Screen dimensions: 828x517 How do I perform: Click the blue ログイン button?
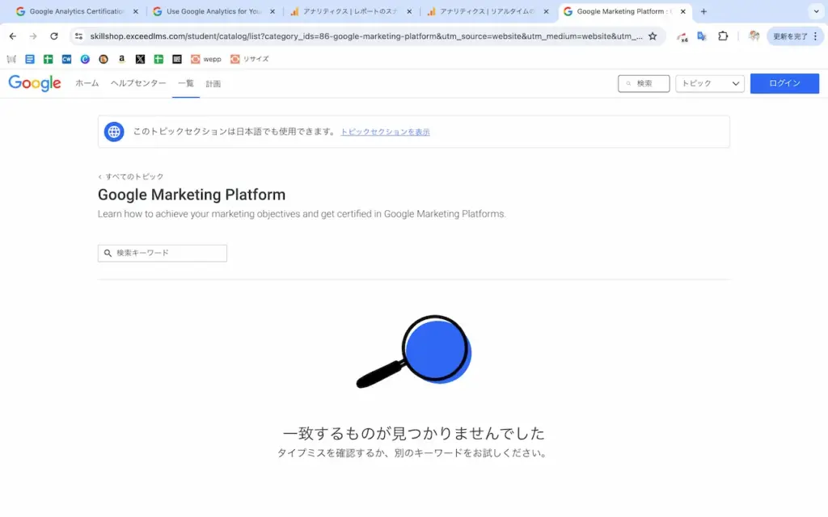784,83
